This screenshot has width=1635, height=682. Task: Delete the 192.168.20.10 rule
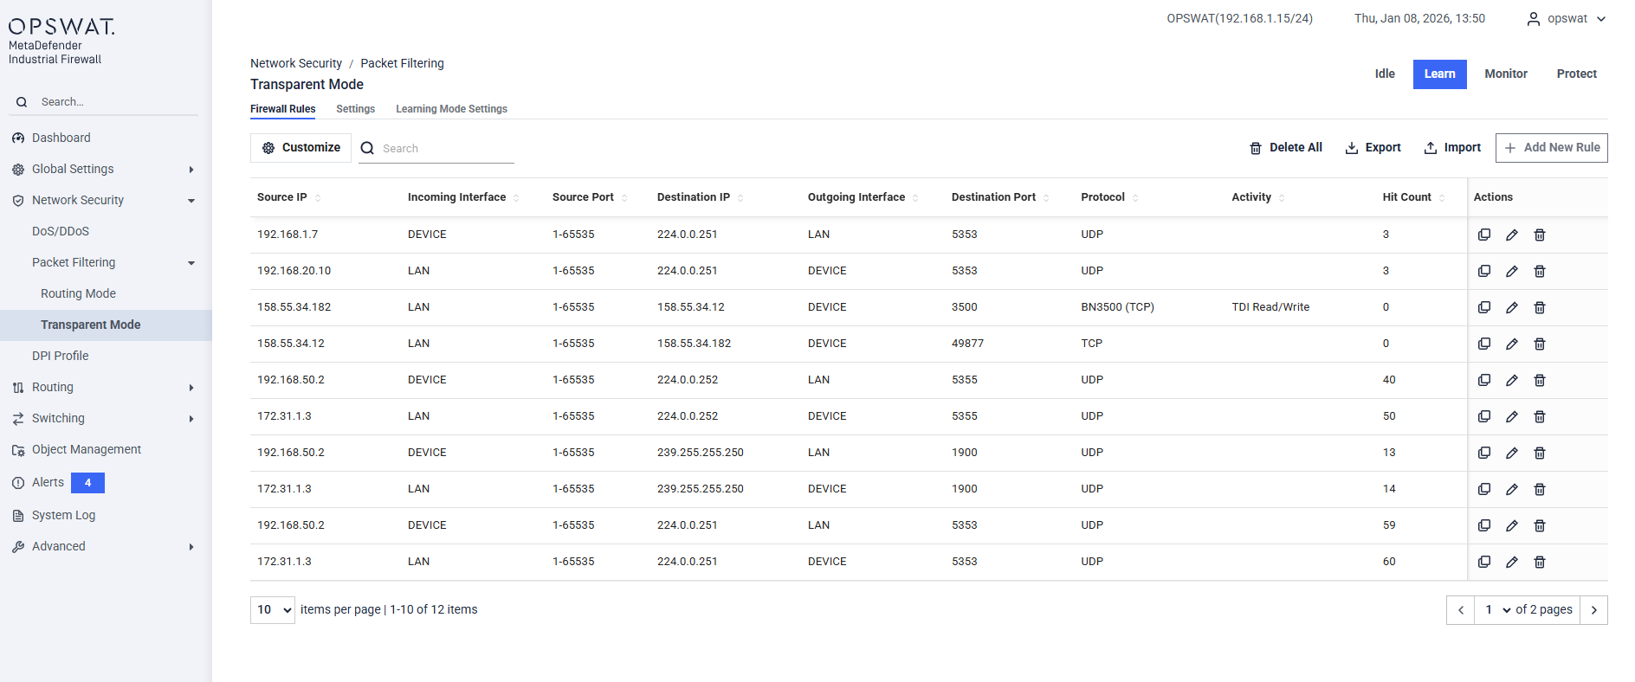tap(1540, 271)
